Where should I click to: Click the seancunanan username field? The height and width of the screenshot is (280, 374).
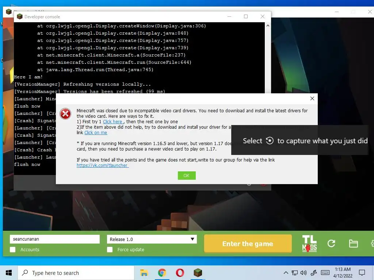point(55,239)
